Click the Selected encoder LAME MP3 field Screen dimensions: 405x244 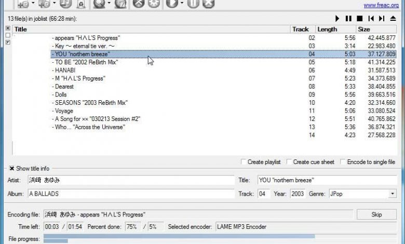click(x=306, y=227)
